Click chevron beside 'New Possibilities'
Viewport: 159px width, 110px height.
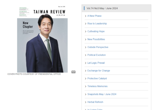click(85, 39)
